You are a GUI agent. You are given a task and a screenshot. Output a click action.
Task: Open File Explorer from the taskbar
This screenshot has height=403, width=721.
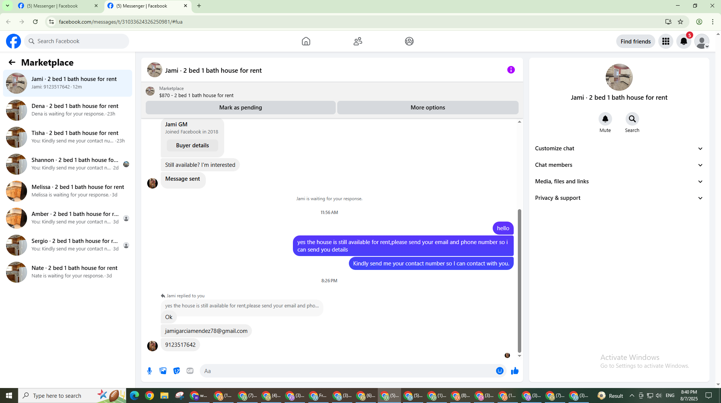click(x=164, y=396)
